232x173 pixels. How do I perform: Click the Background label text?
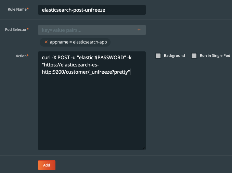174,56
